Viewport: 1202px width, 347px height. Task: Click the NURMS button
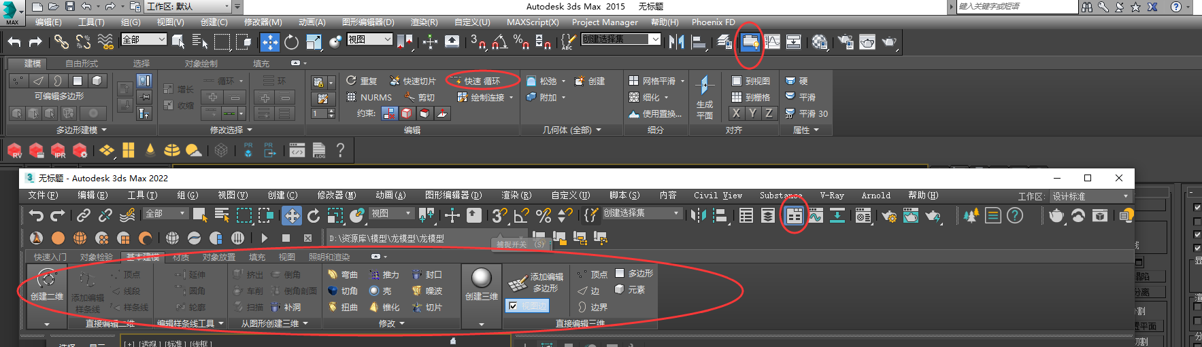[x=370, y=97]
